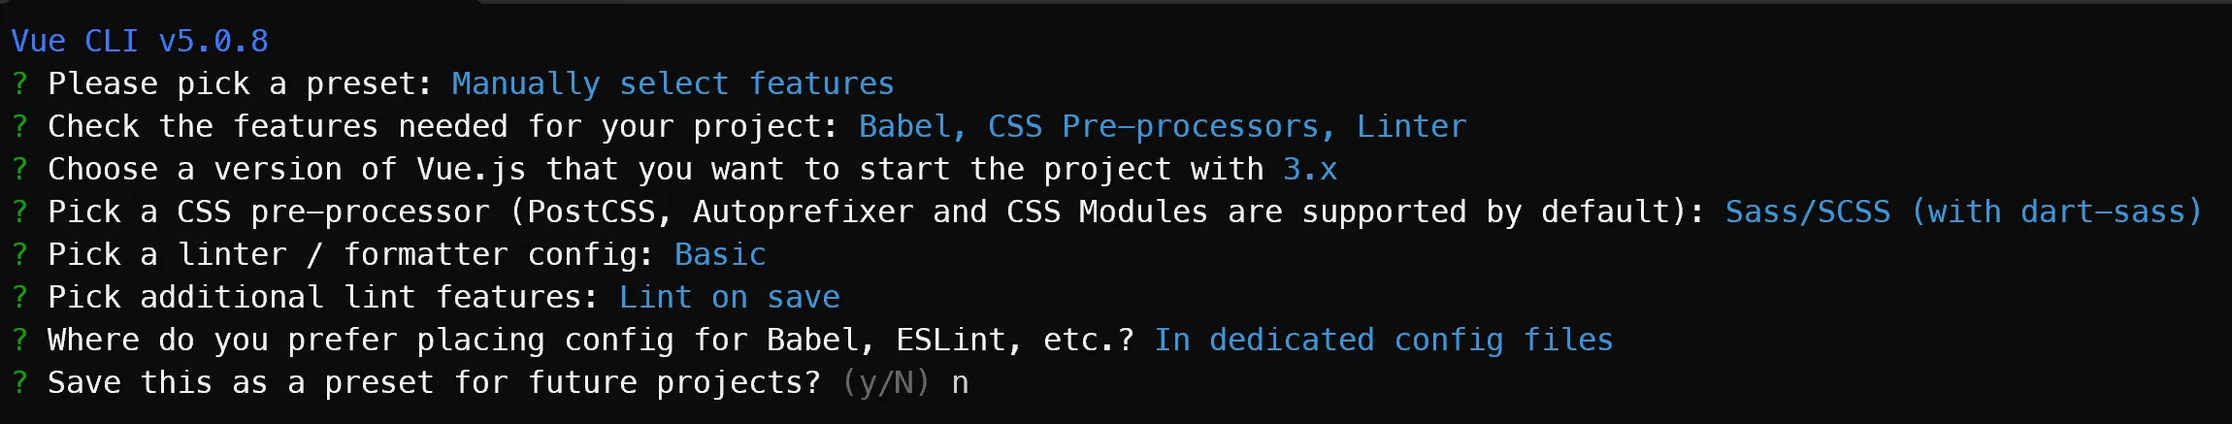
Task: Click the green question mark before "Please pick a preset"
Action: (19, 83)
